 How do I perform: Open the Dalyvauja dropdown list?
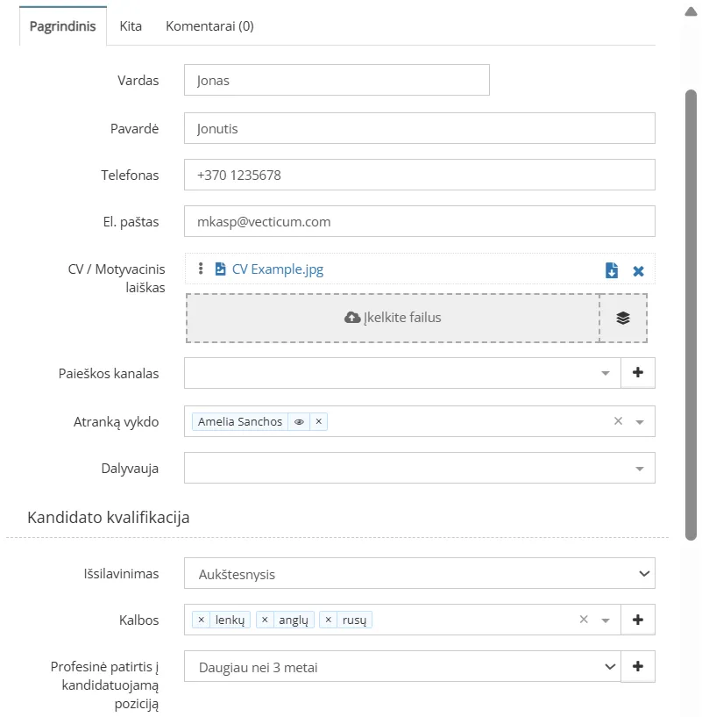639,469
